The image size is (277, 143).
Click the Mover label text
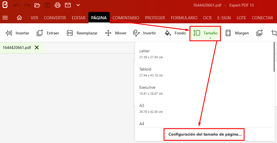121,33
